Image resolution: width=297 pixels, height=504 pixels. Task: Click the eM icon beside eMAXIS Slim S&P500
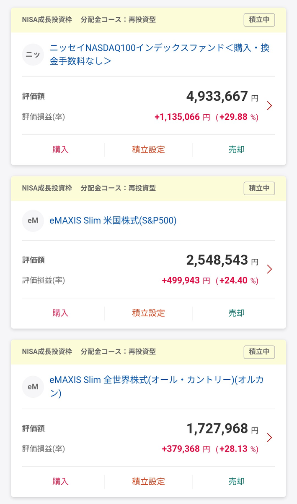coord(33,221)
